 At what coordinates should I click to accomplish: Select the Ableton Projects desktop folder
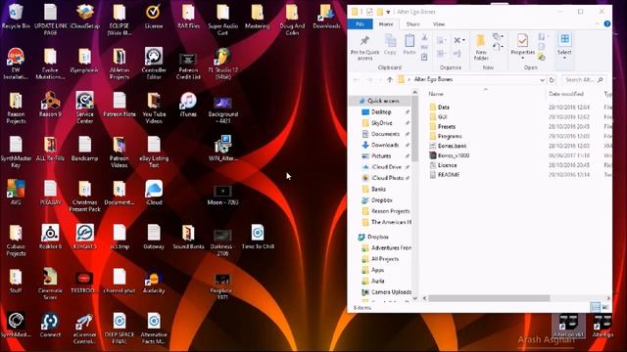[120, 64]
